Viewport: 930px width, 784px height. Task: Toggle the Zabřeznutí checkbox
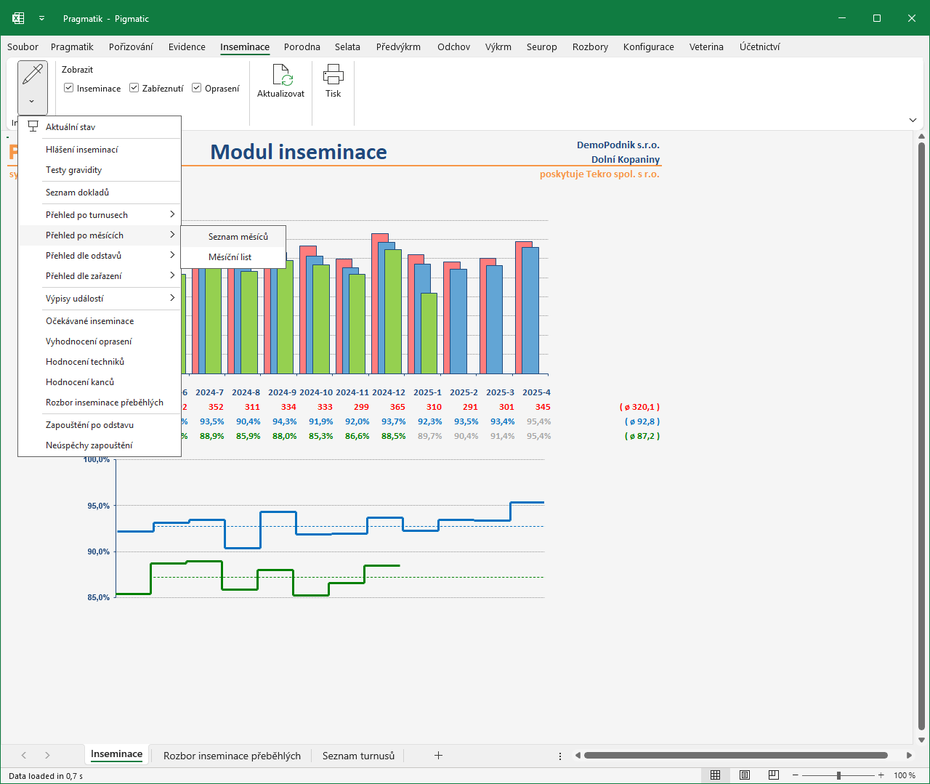(x=134, y=88)
